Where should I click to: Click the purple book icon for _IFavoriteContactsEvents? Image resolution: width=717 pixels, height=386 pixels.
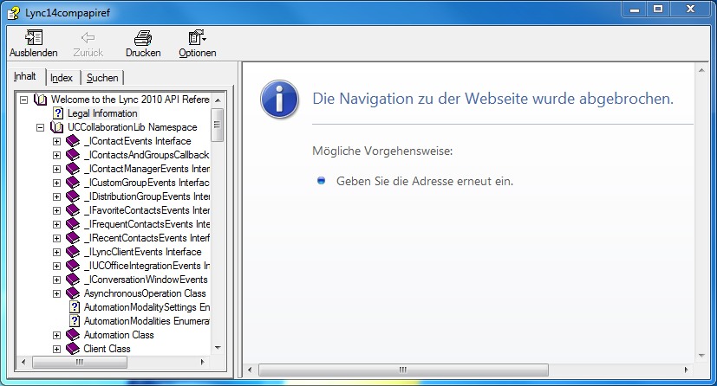[x=73, y=210]
